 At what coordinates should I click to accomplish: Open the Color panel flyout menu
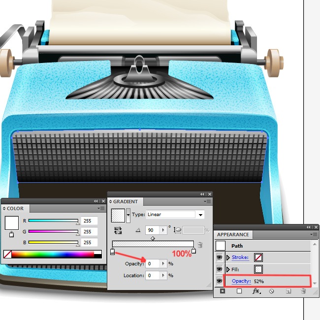tap(101, 208)
